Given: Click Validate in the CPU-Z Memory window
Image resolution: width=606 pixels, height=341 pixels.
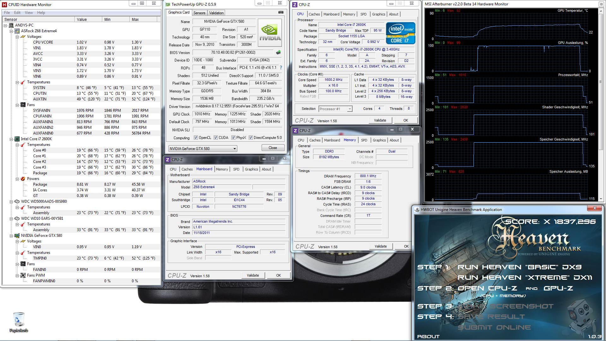Looking at the screenshot, I should (x=381, y=246).
